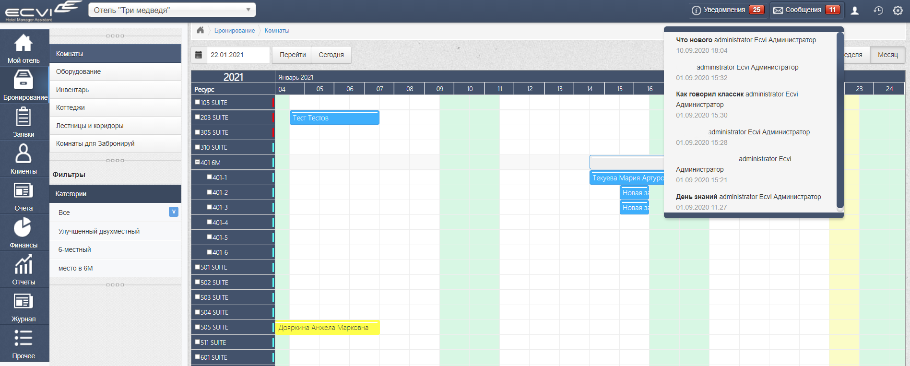
Task: Open the Бронирование sidebar section
Action: click(x=24, y=85)
